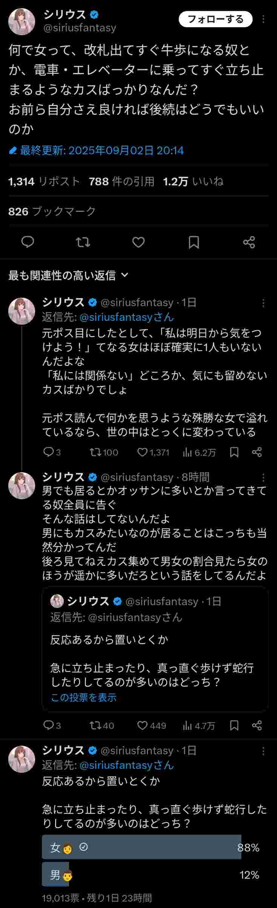The width and height of the screenshot is (277, 908).
Task: Bookmark the main post
Action: coord(194,242)
